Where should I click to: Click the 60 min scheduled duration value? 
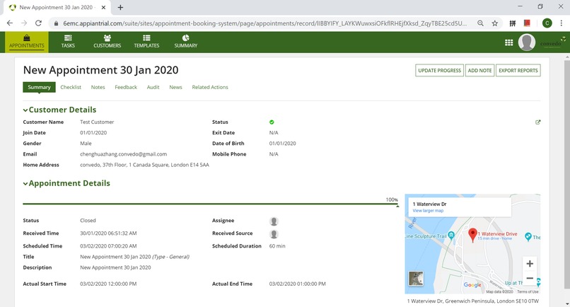(x=277, y=246)
